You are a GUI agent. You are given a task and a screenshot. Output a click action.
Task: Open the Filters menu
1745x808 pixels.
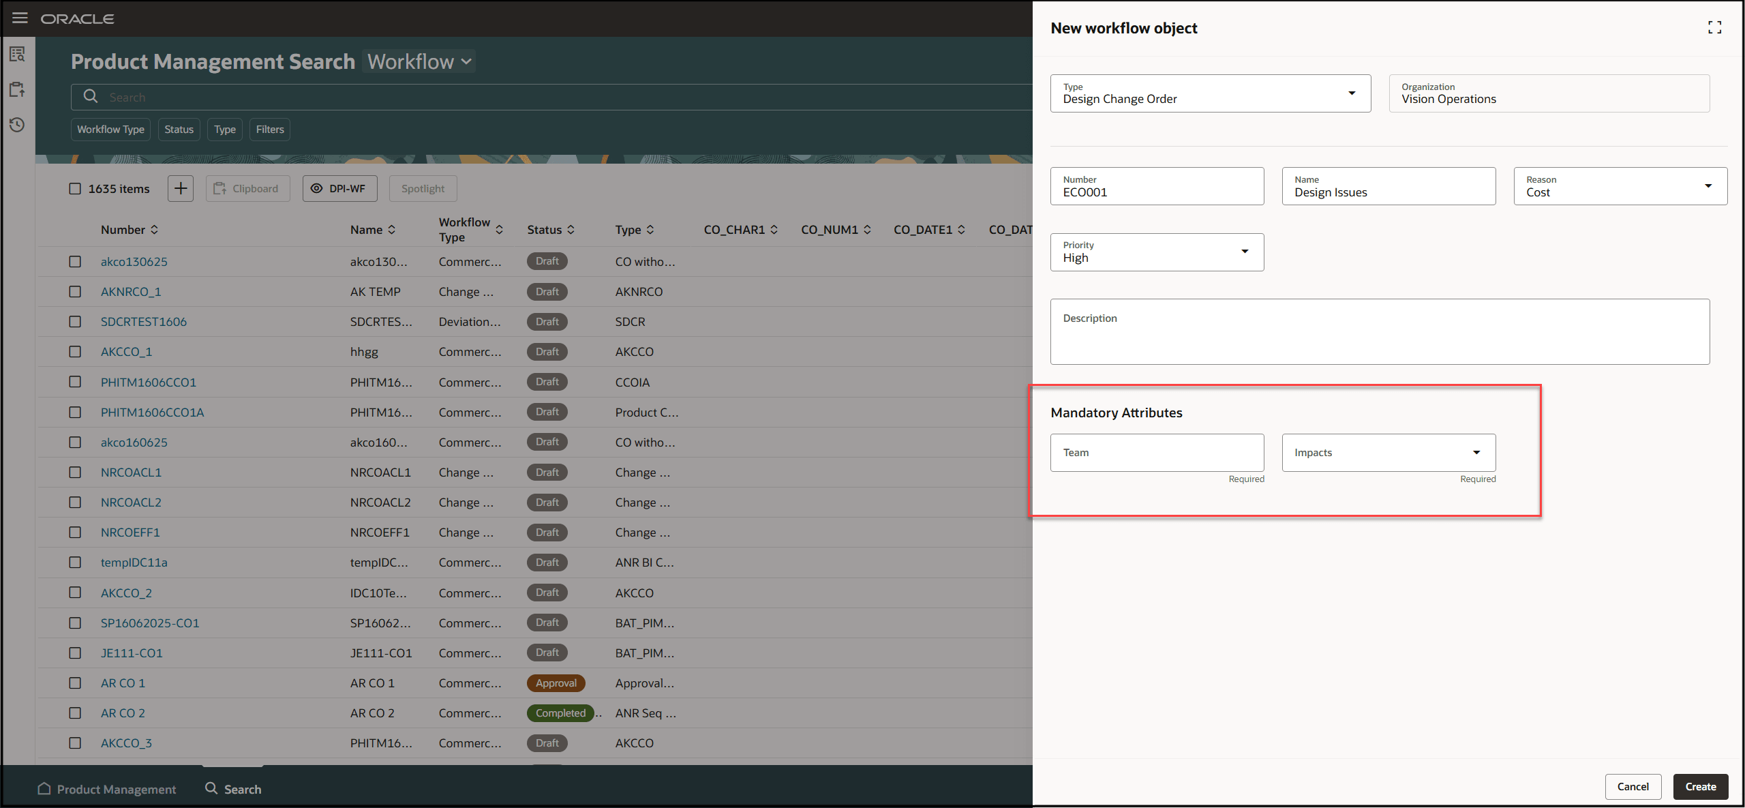pyautogui.click(x=269, y=129)
